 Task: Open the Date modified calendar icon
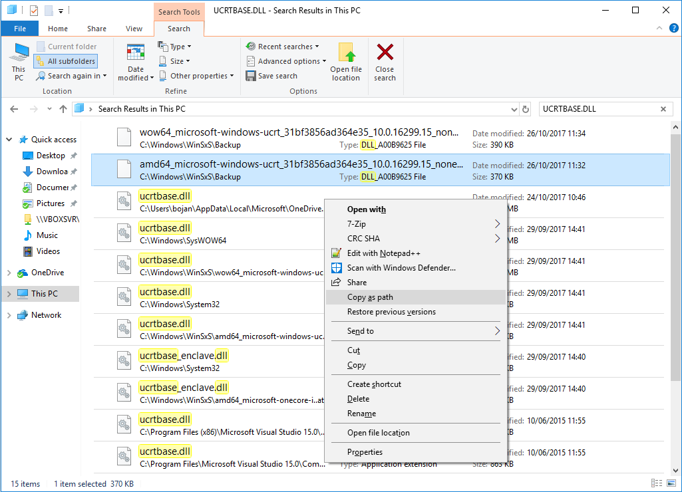(135, 53)
